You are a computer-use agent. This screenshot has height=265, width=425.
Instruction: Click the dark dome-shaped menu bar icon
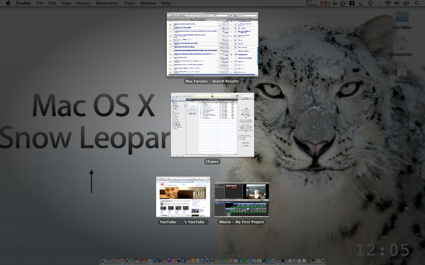(x=335, y=3)
